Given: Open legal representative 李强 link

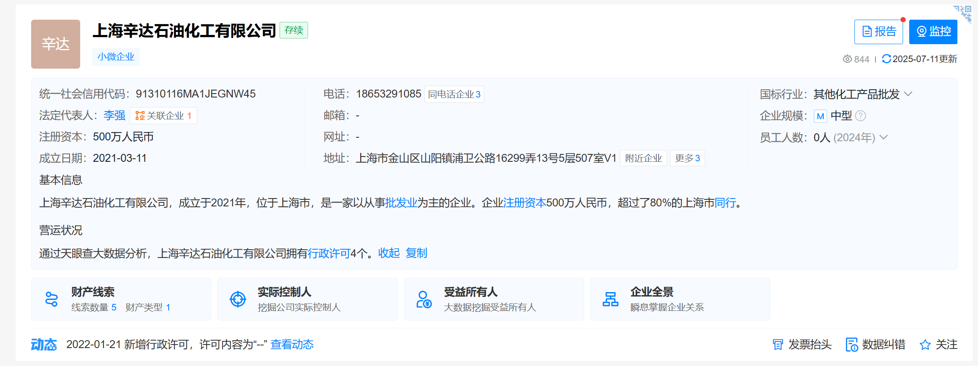Looking at the screenshot, I should 114,115.
